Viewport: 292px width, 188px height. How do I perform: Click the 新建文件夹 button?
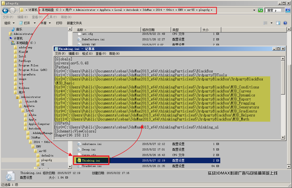[74, 23]
